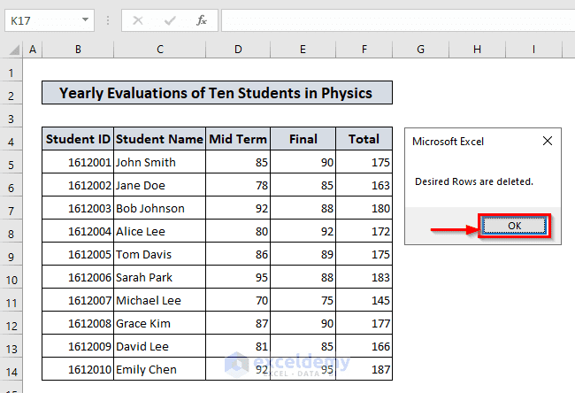Select Total value 183 for Sarah Park
Image resolution: width=575 pixels, height=393 pixels.
(364, 277)
